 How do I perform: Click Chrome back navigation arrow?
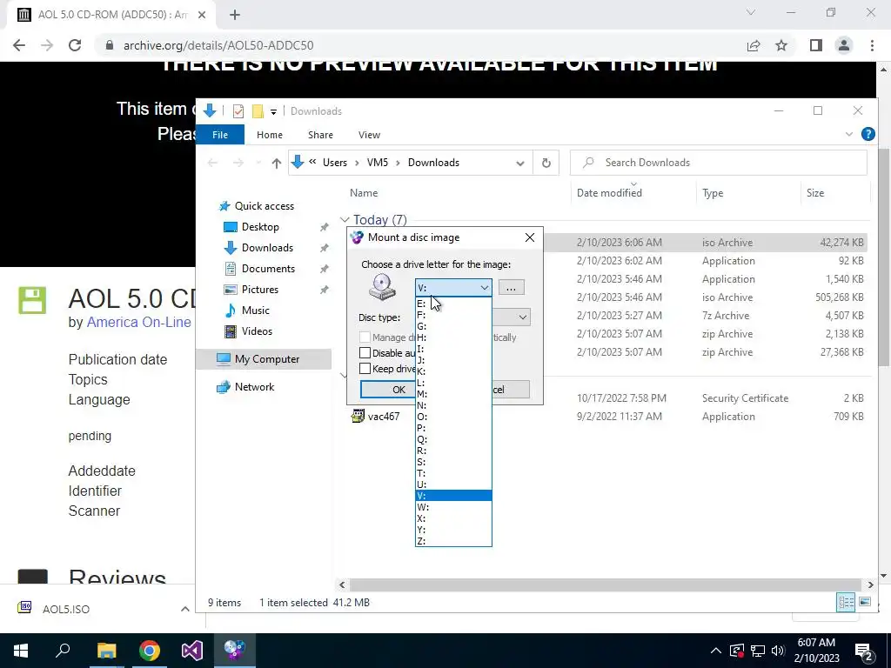coord(19,45)
